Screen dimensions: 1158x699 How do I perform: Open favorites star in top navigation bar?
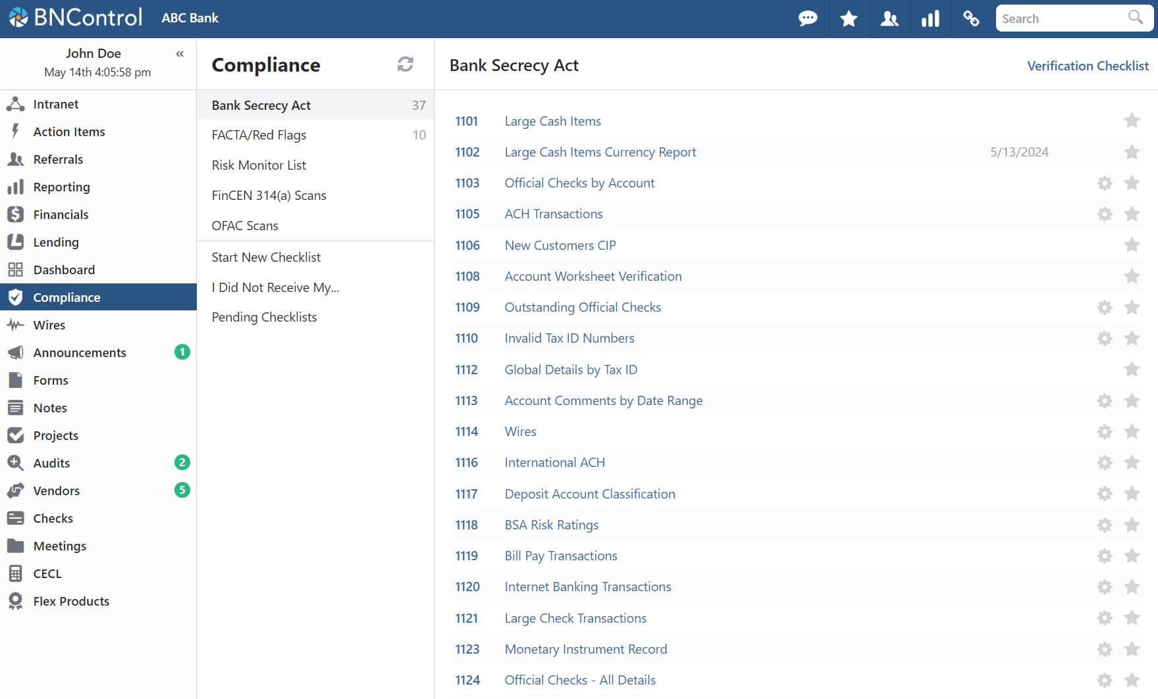[849, 18]
